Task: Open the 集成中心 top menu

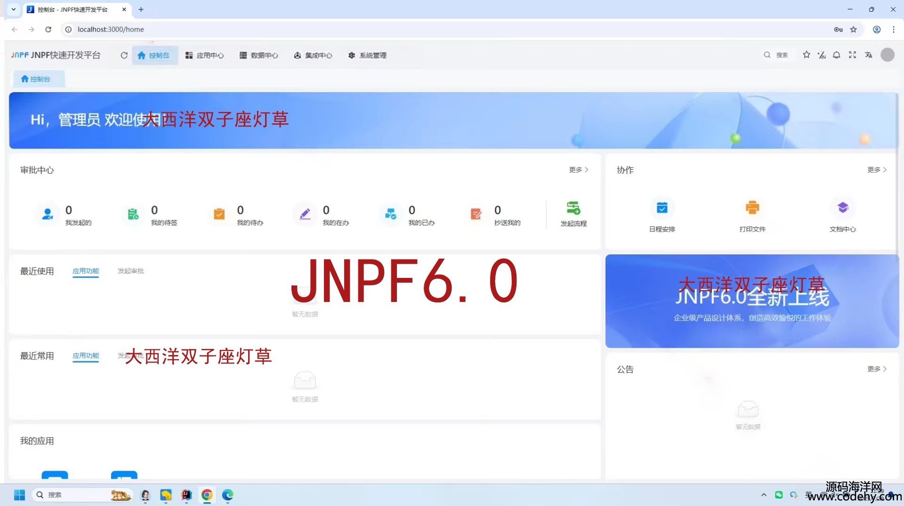Action: [313, 55]
